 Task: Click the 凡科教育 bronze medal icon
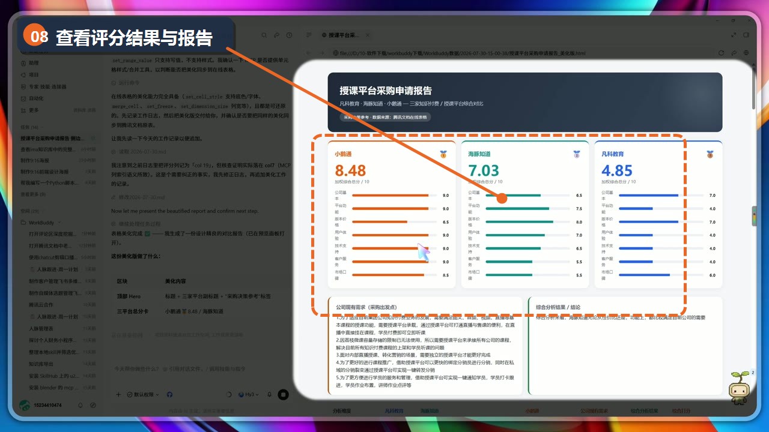coord(710,154)
